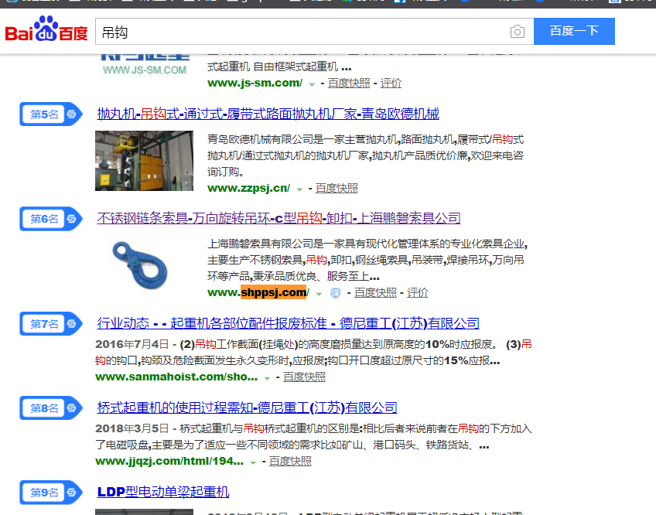The width and height of the screenshot is (656, 515).
Task: Expand the dropdown arrow after www.shppsj.com/
Action: [319, 294]
